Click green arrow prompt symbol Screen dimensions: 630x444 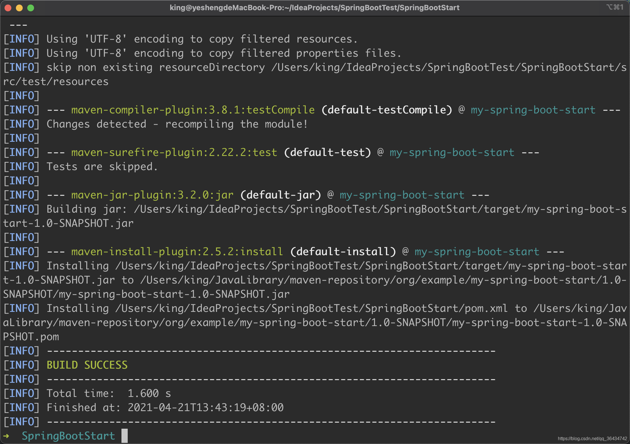[x=6, y=436]
